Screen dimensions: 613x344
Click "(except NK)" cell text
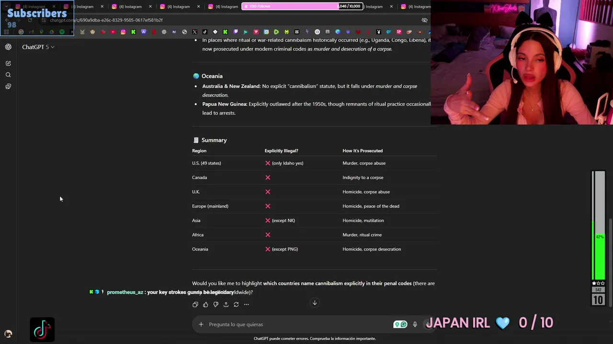284,220
